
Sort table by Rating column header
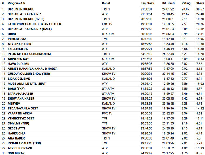click(186, 3)
